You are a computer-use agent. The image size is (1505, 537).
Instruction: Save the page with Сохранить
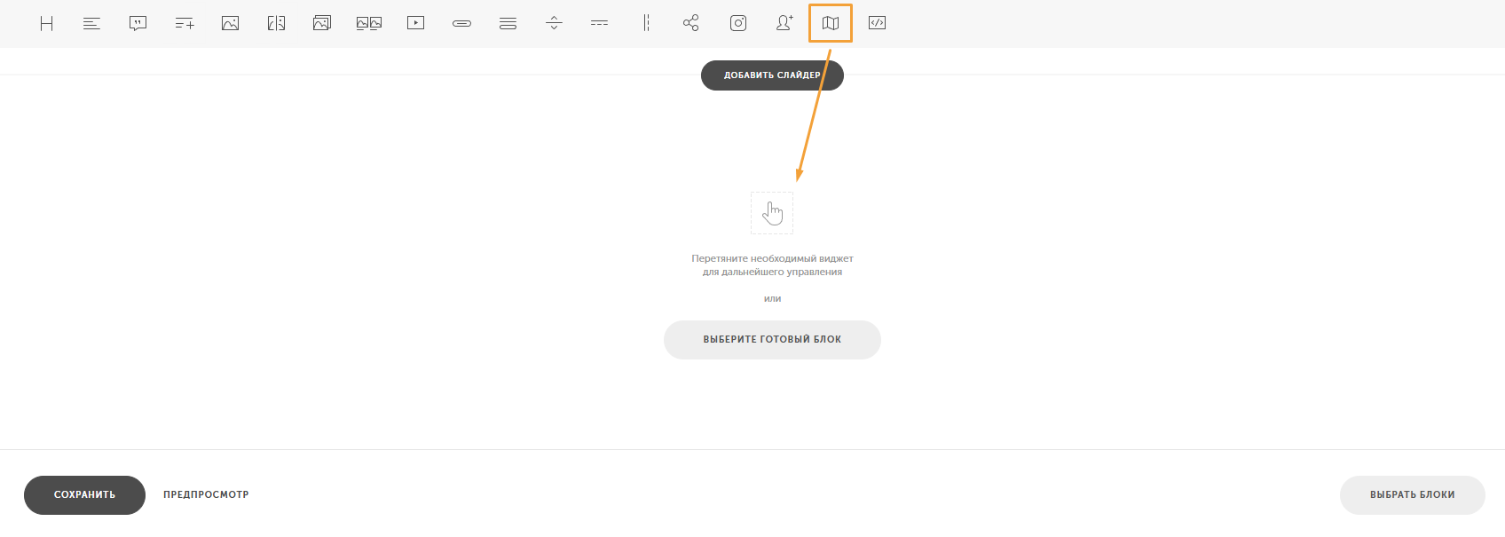pos(84,495)
